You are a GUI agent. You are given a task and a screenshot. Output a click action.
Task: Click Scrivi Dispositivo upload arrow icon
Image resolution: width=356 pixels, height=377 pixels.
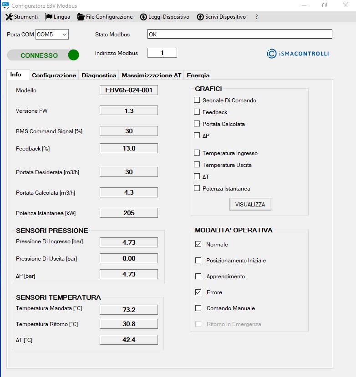(200, 17)
